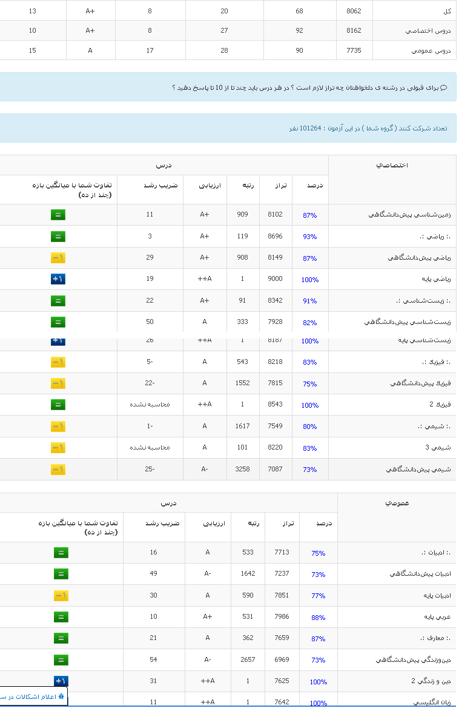Open the 80% link for شيمي
The height and width of the screenshot is (708, 459).
[x=310, y=426]
